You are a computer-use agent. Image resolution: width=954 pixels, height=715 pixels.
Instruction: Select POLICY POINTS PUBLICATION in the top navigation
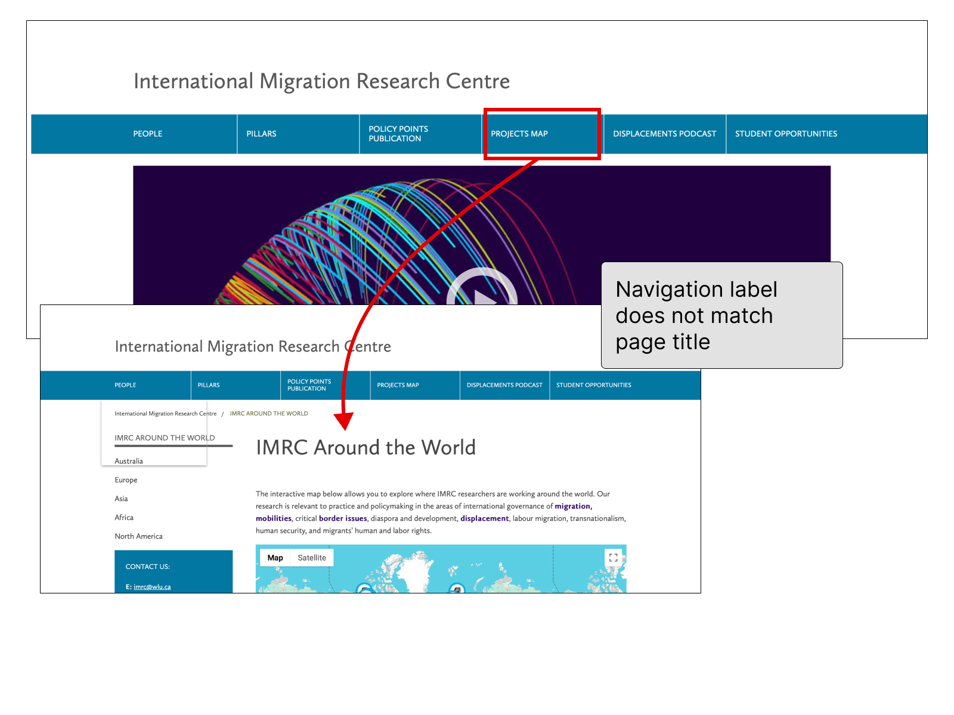tap(398, 133)
